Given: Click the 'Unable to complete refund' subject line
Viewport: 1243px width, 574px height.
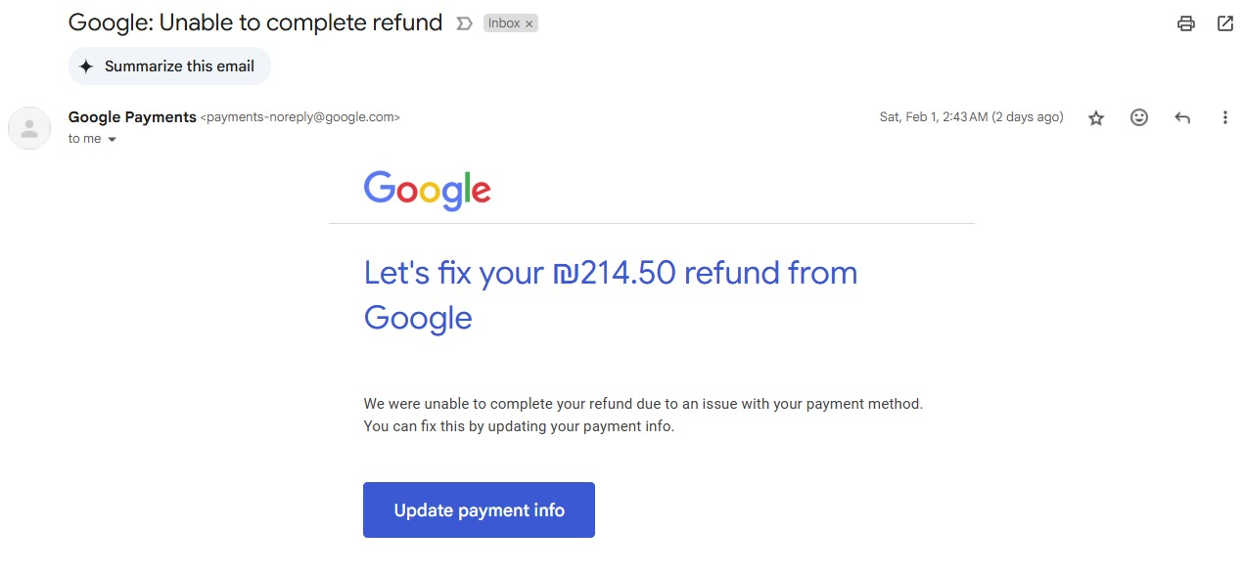Looking at the screenshot, I should (255, 22).
